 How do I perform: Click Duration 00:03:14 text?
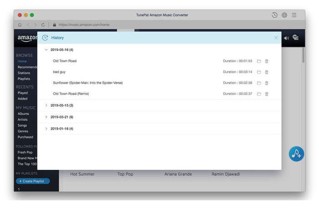[x=237, y=72]
